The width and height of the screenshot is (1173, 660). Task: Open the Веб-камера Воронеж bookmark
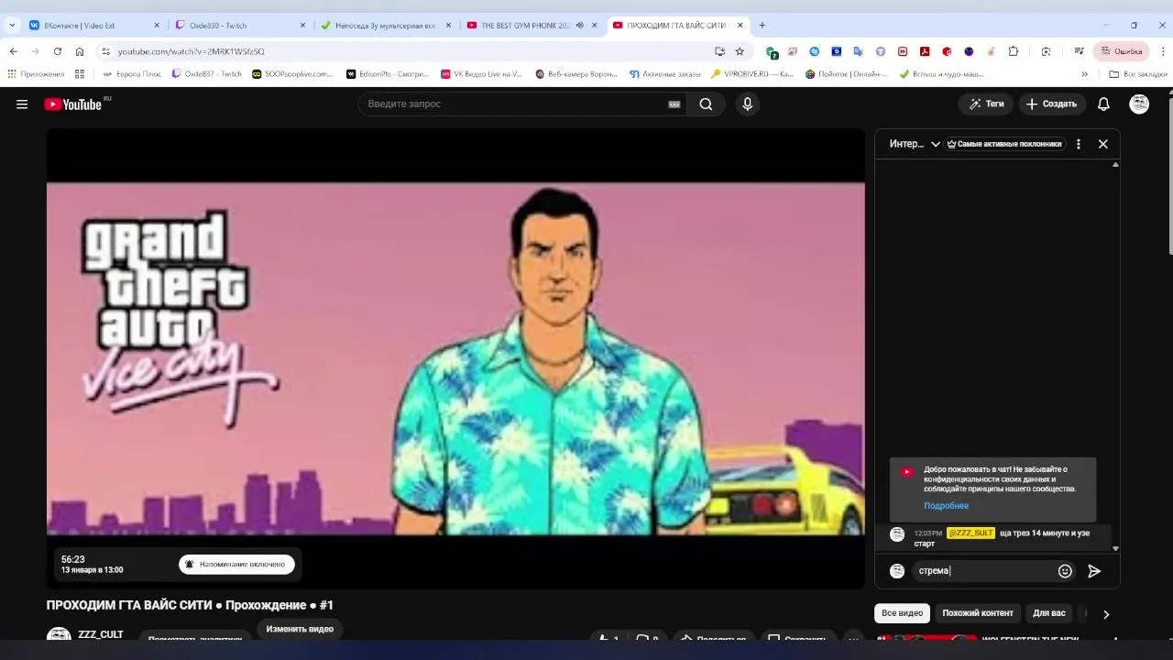576,74
